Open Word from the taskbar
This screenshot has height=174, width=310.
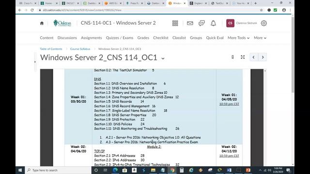pyautogui.click(x=229, y=170)
